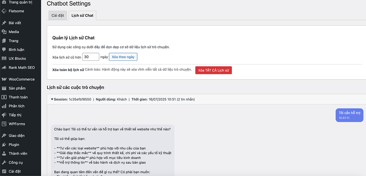366x176 pixels.
Task: Click the UX Blocks grid icon
Action: click(4, 59)
